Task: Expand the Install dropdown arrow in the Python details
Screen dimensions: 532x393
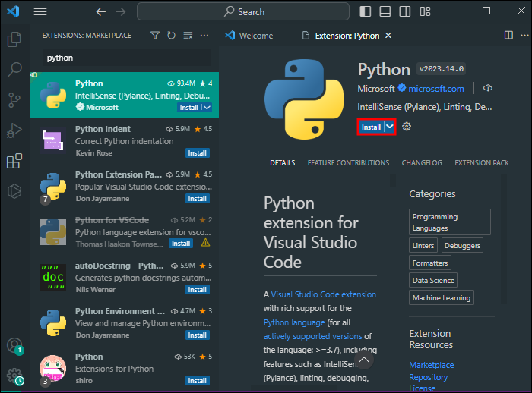Action: click(390, 127)
